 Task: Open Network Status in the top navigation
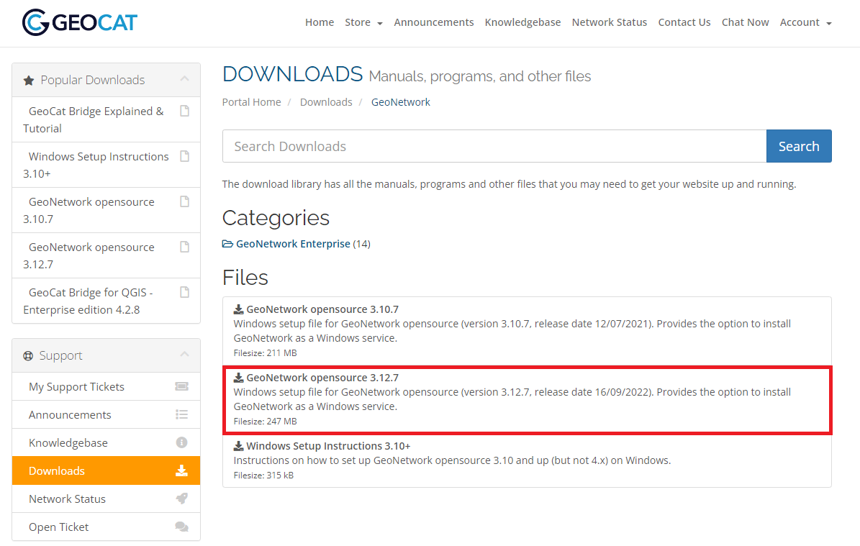[610, 22]
